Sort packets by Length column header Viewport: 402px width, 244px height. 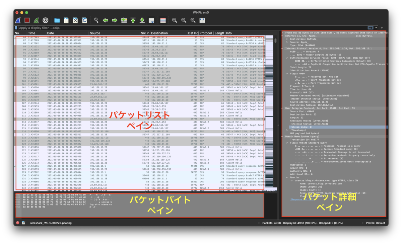219,33
